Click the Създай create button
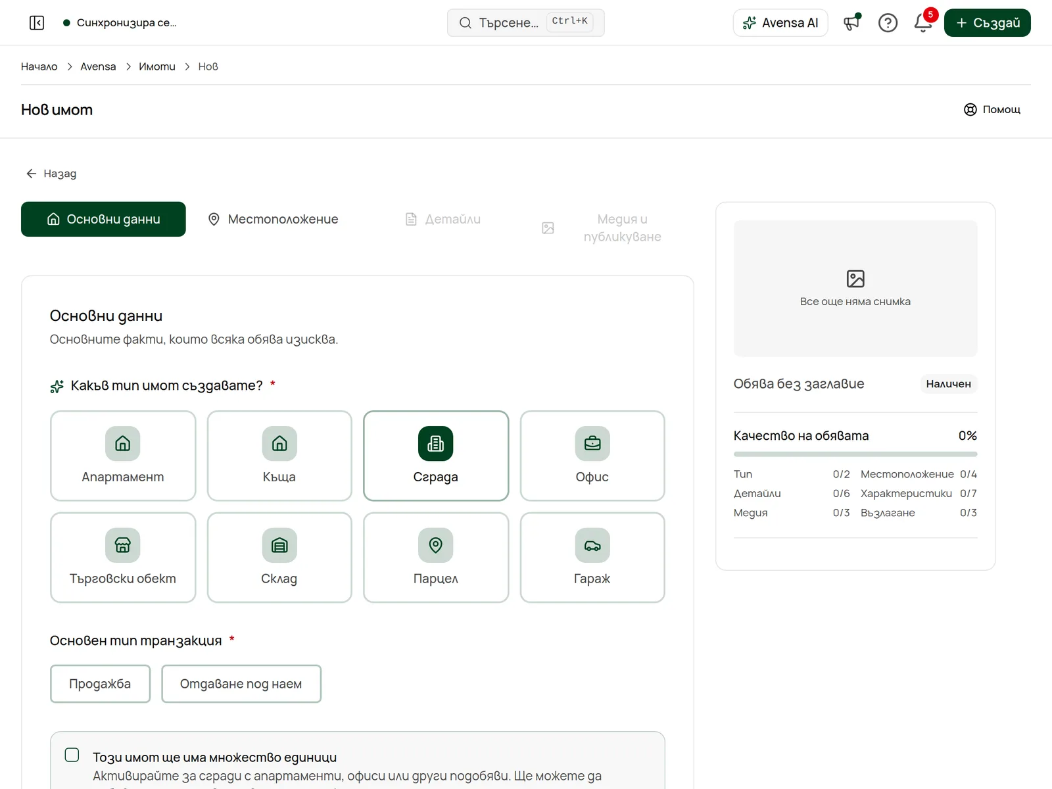This screenshot has width=1052, height=789. coord(987,23)
